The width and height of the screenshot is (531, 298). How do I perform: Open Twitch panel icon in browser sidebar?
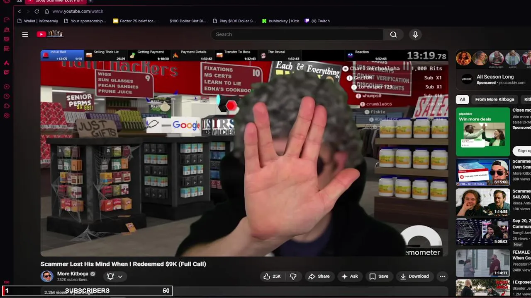[7, 72]
